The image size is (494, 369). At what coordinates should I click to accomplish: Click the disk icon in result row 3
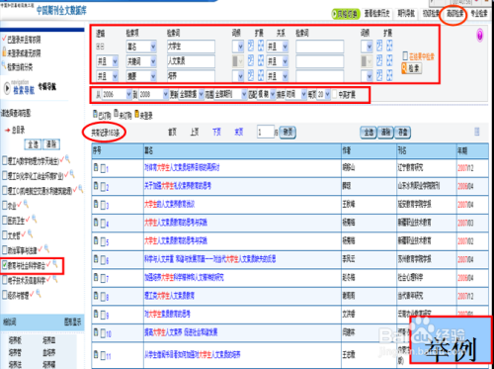point(96,205)
